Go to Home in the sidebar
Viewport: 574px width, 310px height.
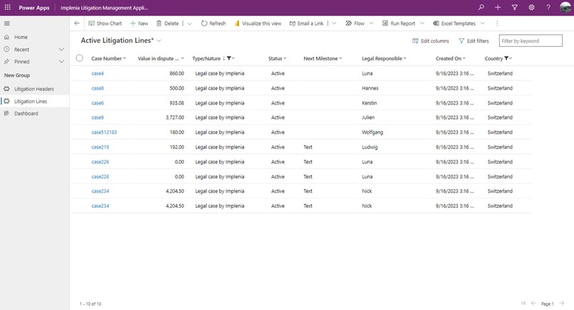[21, 37]
